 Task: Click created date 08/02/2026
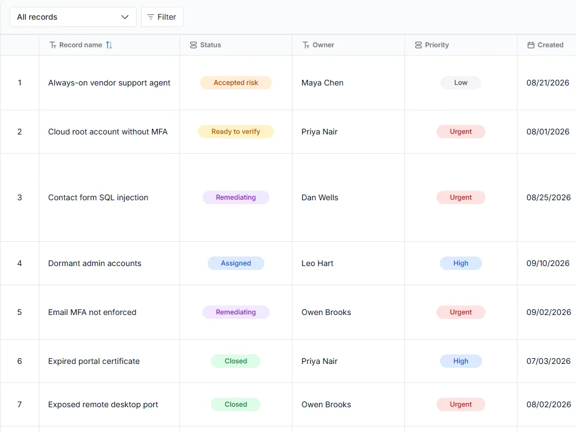[x=548, y=404]
